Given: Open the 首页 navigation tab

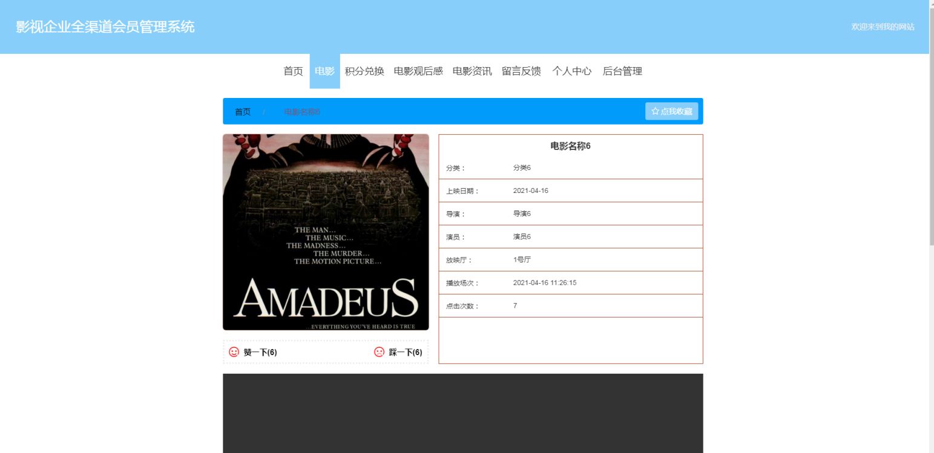Looking at the screenshot, I should (x=293, y=71).
